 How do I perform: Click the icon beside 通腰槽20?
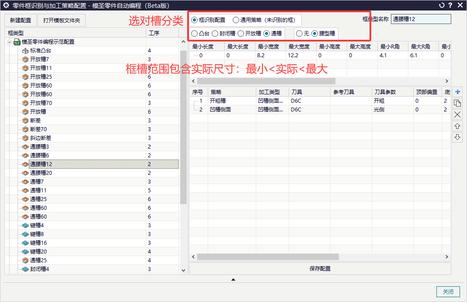pos(25,173)
